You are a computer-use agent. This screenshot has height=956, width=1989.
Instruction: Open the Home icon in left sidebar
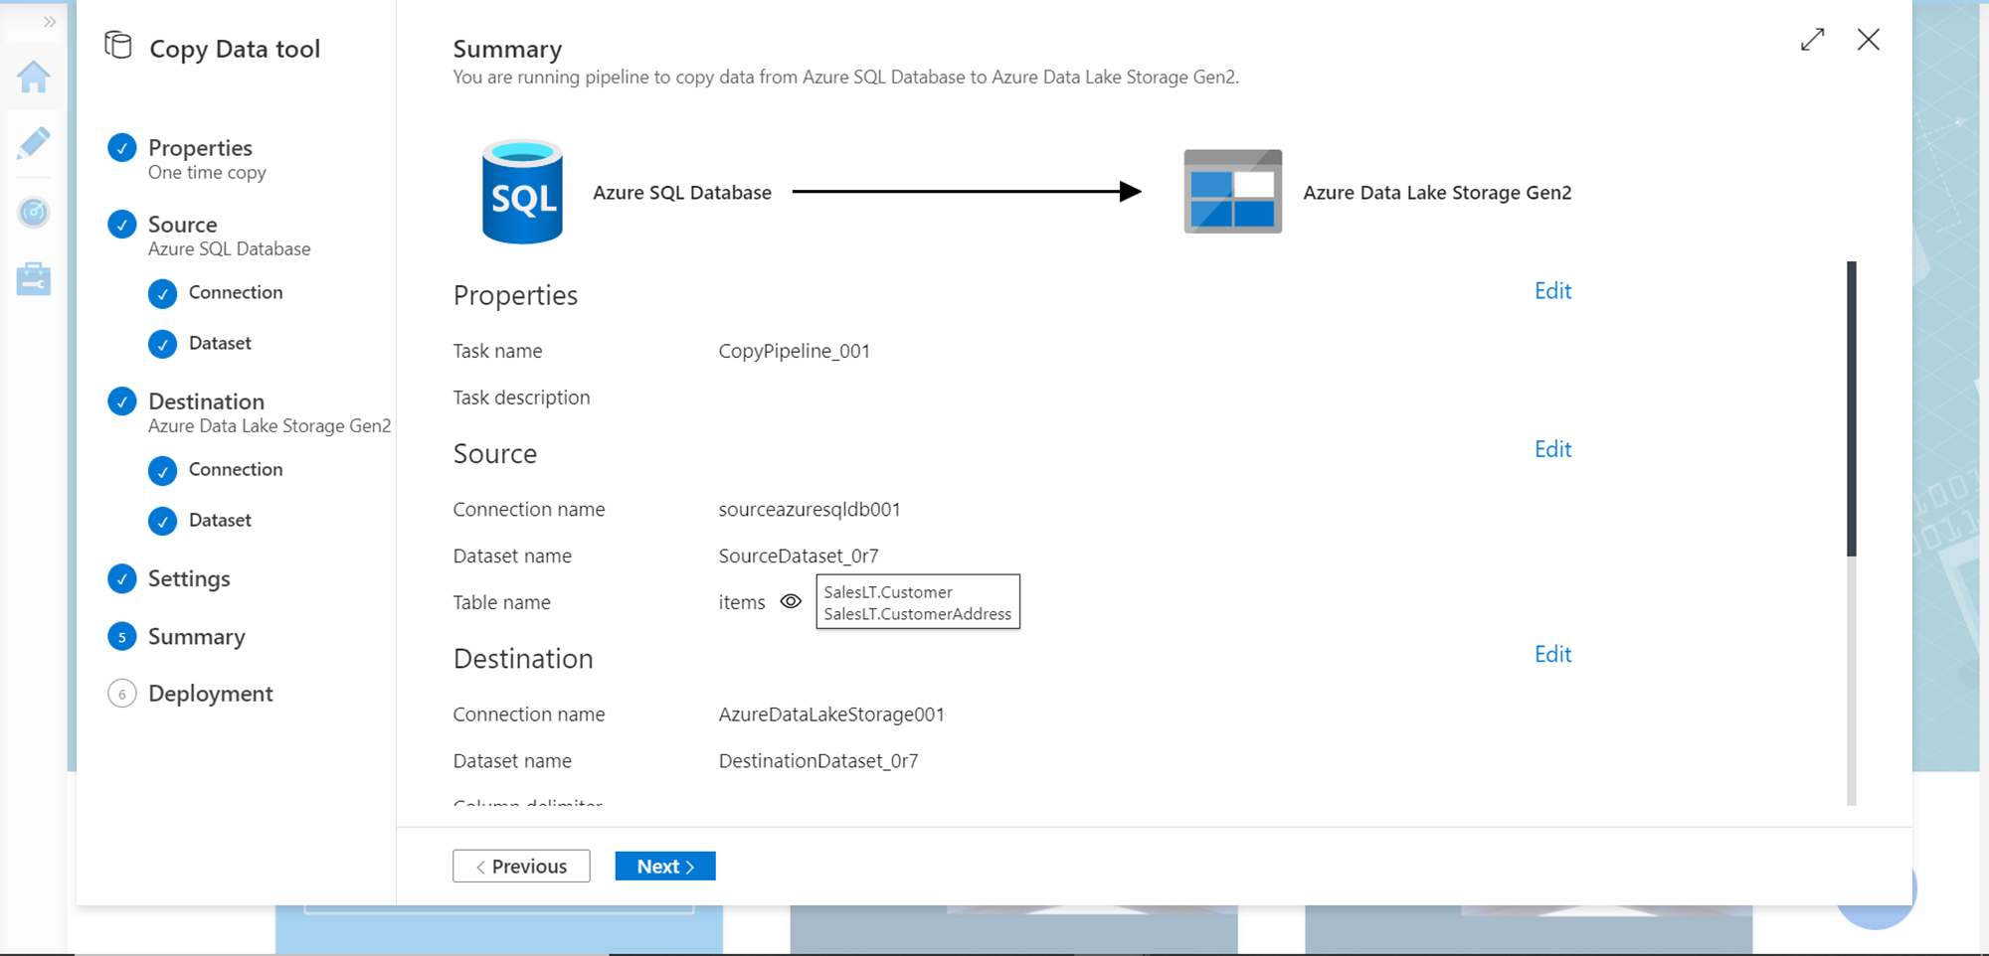[x=34, y=77]
